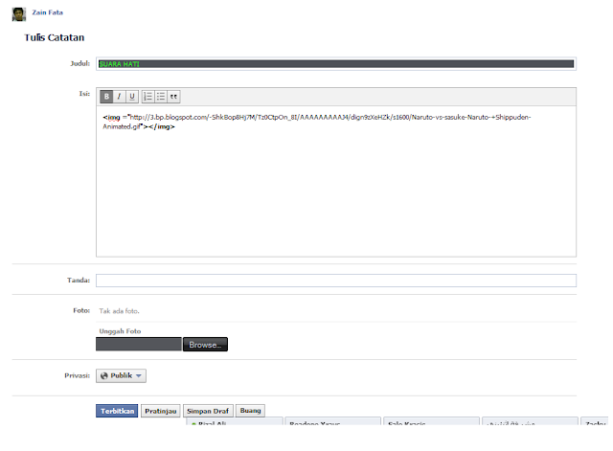Open the Publik privacy dropdown
This screenshot has width=613, height=451.
click(122, 375)
